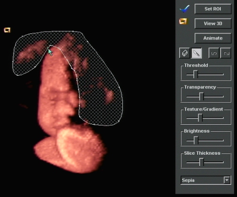Click the View 3D button
The width and height of the screenshot is (237, 197).
click(x=213, y=24)
